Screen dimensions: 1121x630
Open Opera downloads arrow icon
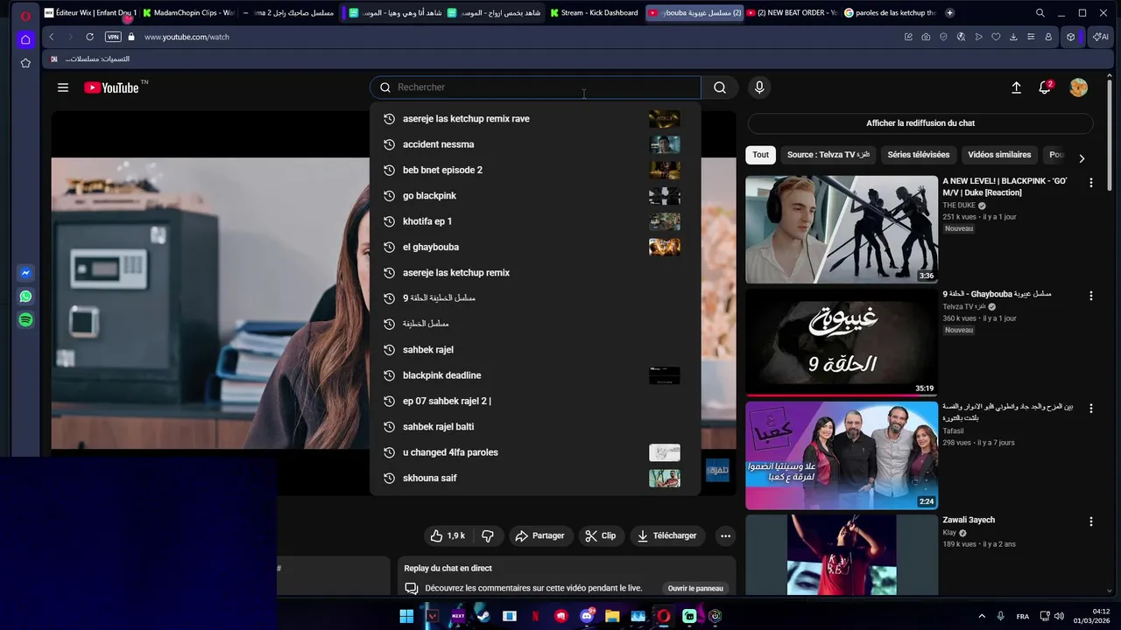[1013, 37]
